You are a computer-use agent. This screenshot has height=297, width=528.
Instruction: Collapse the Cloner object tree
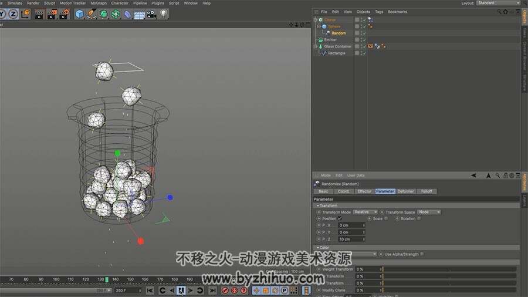316,20
